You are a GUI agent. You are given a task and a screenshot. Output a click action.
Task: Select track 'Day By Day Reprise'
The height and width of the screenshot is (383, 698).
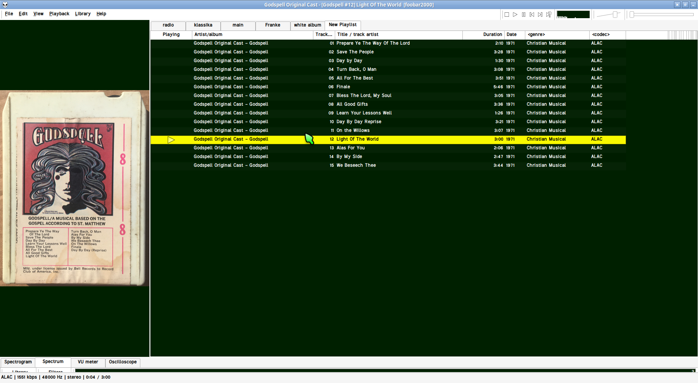[388, 122]
